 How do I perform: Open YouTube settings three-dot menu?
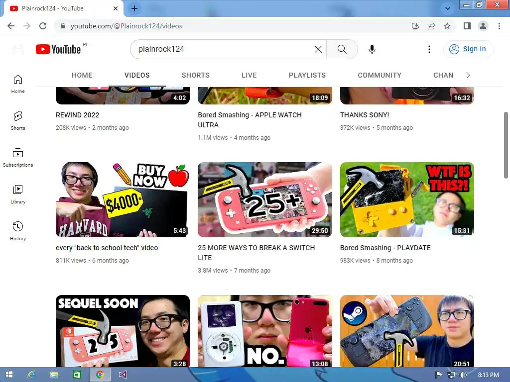(x=429, y=49)
